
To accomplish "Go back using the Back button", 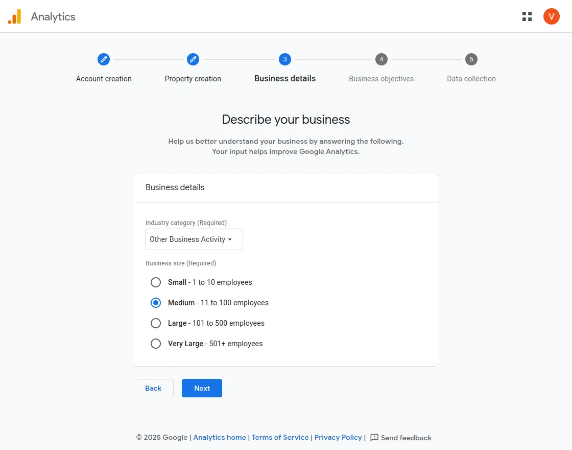I will (153, 388).
